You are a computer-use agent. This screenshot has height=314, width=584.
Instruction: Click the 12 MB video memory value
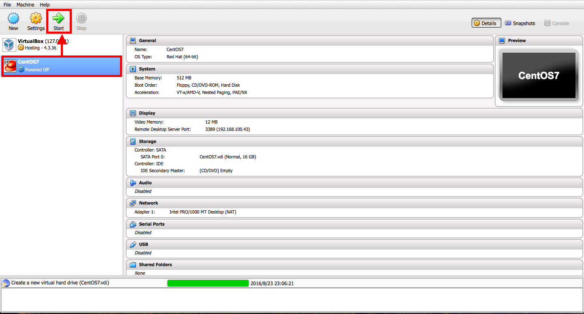(x=212, y=122)
